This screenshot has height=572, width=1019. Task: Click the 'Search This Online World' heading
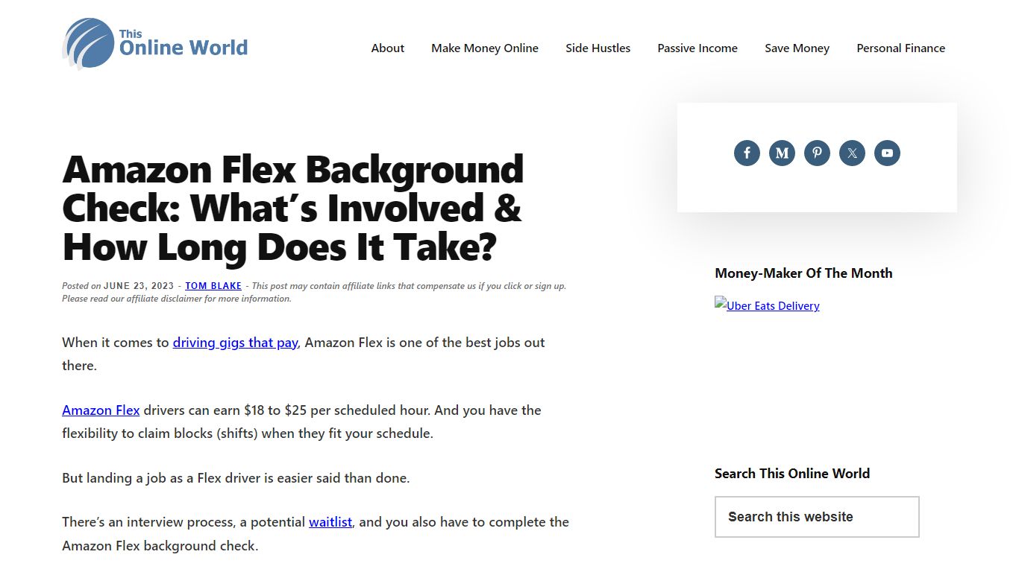click(x=792, y=474)
